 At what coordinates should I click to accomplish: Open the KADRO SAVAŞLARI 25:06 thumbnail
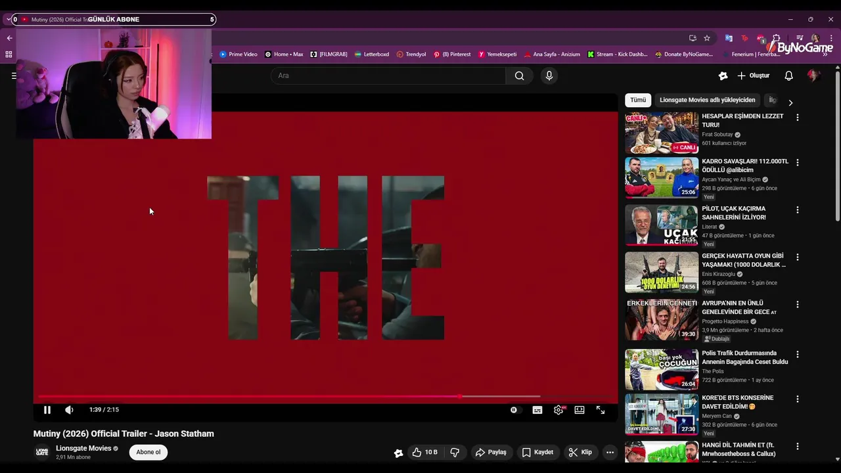pyautogui.click(x=662, y=177)
